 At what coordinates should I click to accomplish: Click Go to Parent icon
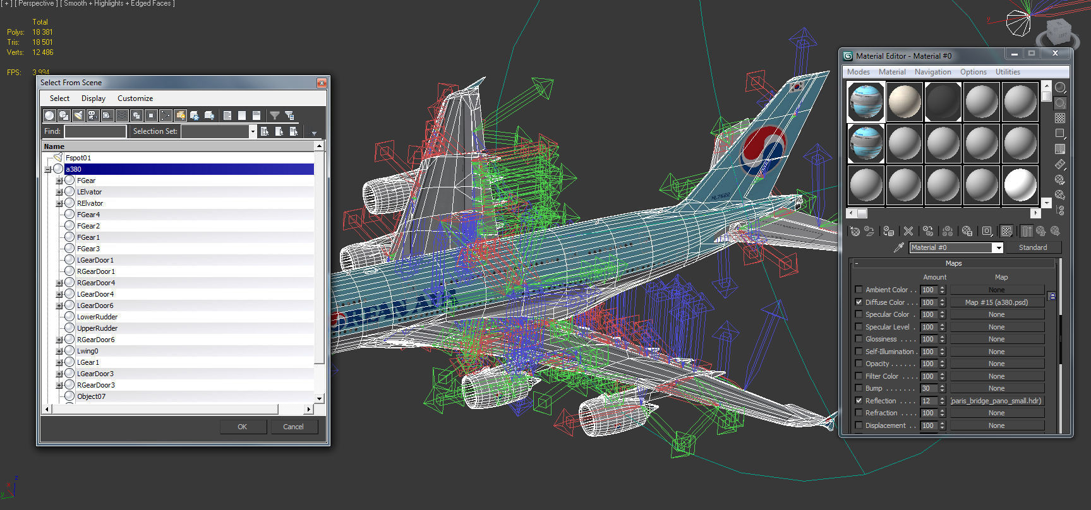pos(1041,231)
